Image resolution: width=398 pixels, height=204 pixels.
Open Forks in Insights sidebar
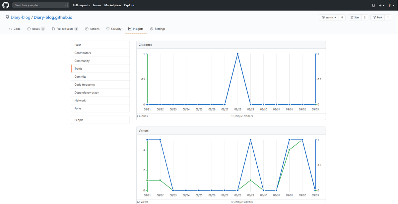(x=100, y=108)
